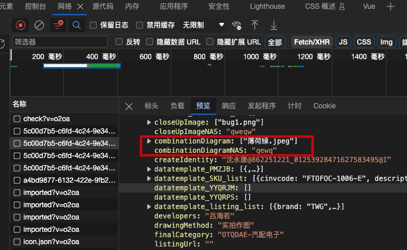
Task: Expand closeUpImage array
Action: [149, 122]
